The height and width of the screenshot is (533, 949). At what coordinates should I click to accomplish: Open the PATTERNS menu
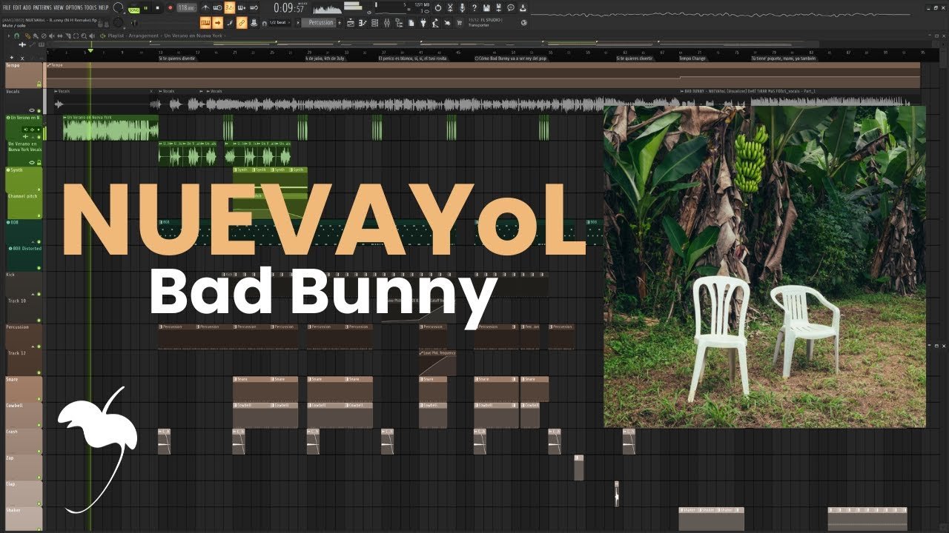pos(42,7)
